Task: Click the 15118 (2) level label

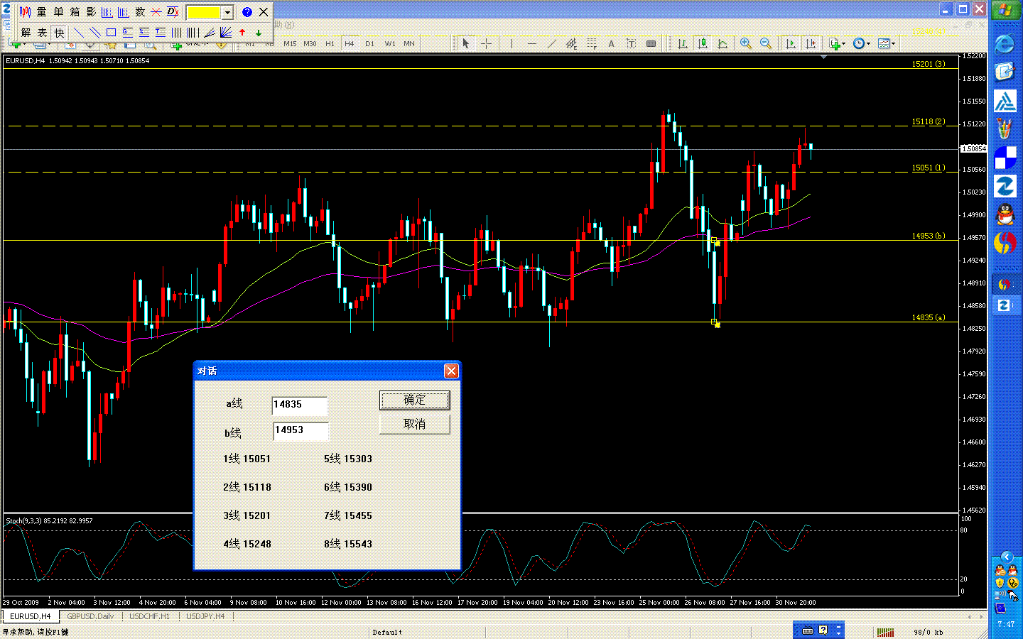Action: point(929,121)
